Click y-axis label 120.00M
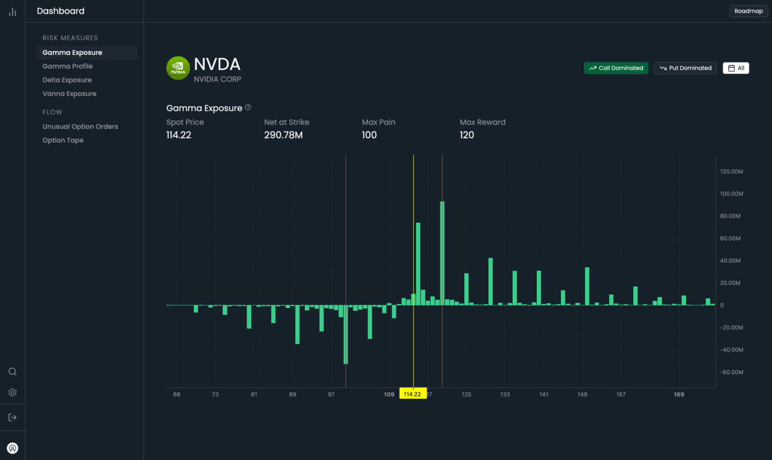Image resolution: width=772 pixels, height=460 pixels. (x=731, y=172)
